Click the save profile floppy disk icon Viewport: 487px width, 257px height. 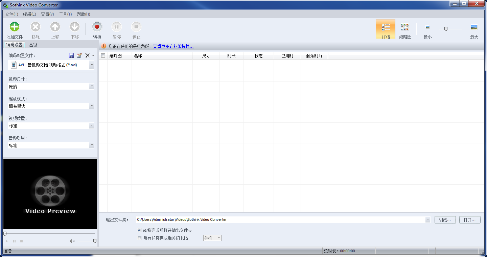[71, 55]
